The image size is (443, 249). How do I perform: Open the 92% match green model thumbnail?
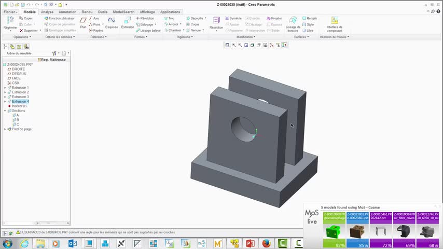click(x=334, y=232)
